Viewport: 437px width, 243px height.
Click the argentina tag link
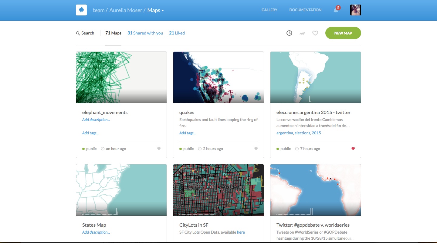tap(284, 133)
